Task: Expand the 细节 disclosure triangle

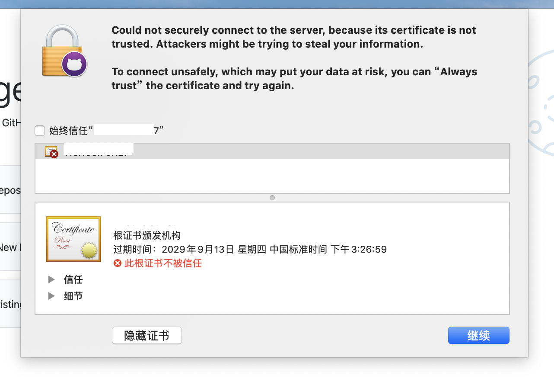Action: (51, 296)
